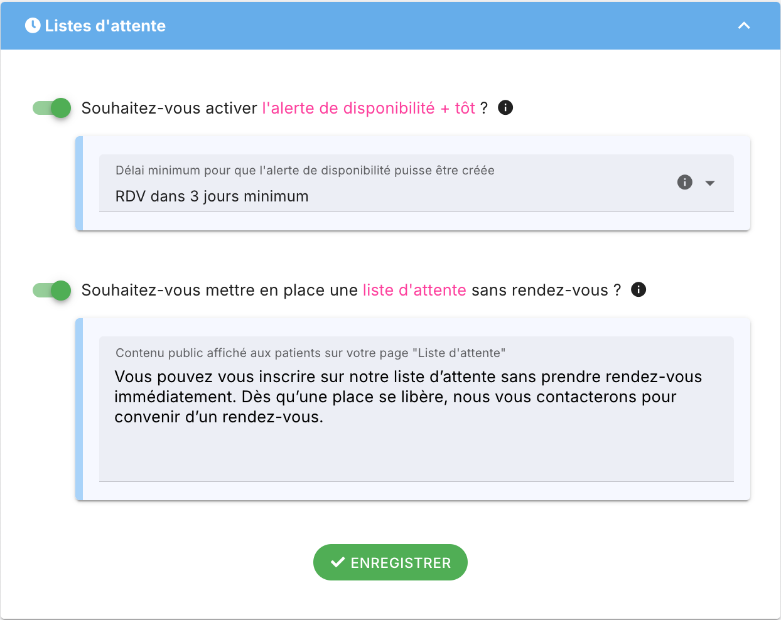The image size is (781, 620).
Task: Click the "sans rendez-vous ?" label text
Action: (x=546, y=290)
